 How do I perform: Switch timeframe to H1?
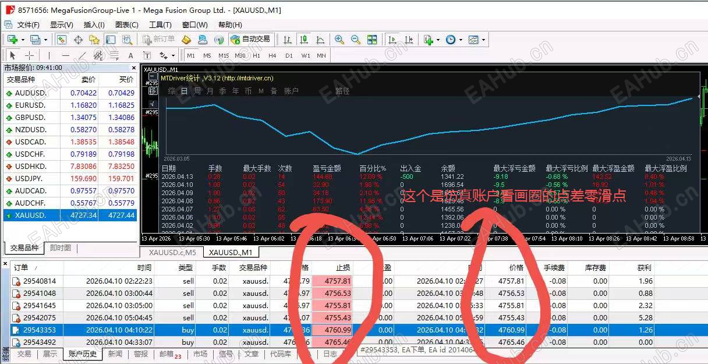(256, 55)
